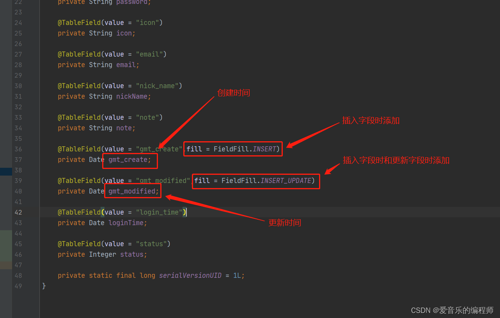
Task: Click the long keyword on line 48
Action: pos(147,275)
